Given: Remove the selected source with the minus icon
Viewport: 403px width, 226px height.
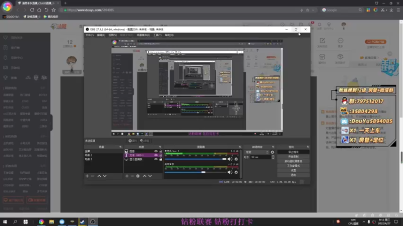Looking at the screenshot, I should 132,176.
